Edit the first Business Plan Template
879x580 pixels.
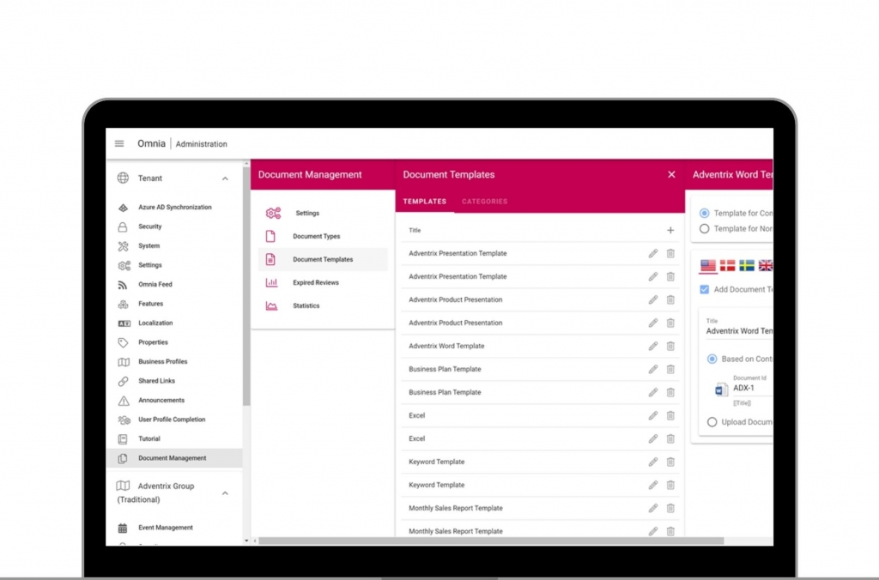(653, 369)
